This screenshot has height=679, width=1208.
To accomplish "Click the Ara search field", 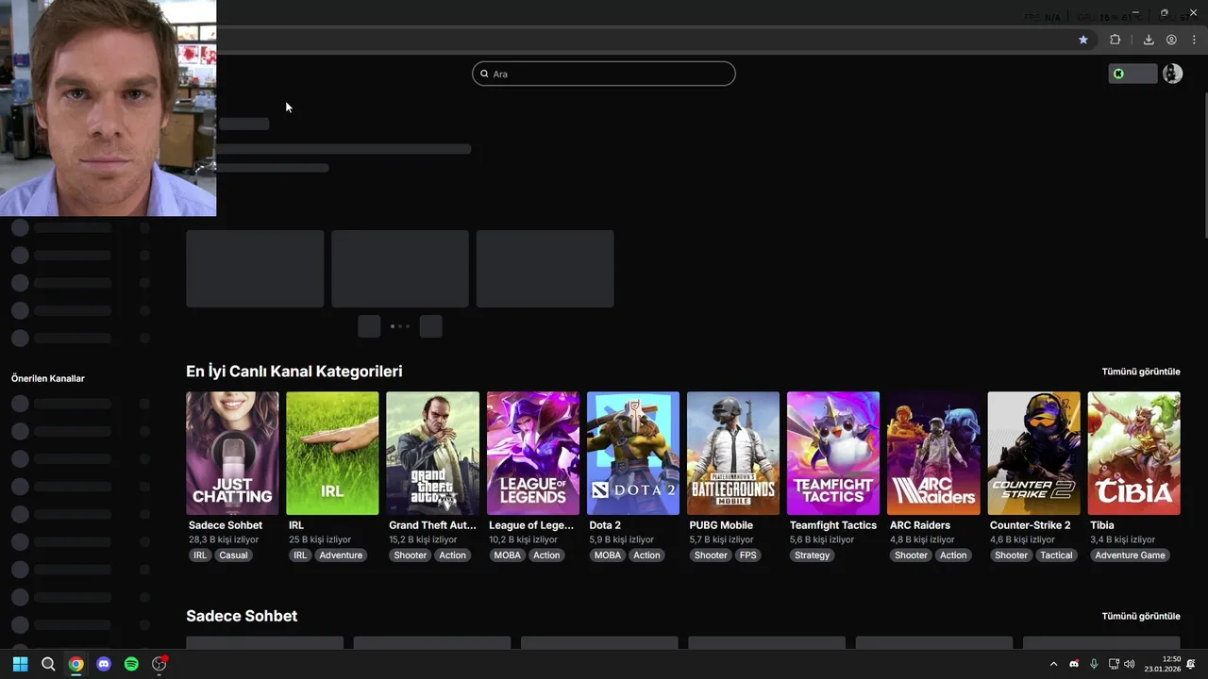I will 604,74.
